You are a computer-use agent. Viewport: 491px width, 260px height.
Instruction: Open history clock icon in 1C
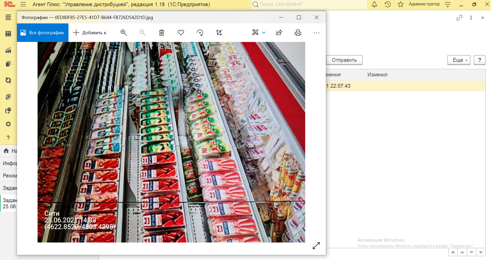point(388,4)
